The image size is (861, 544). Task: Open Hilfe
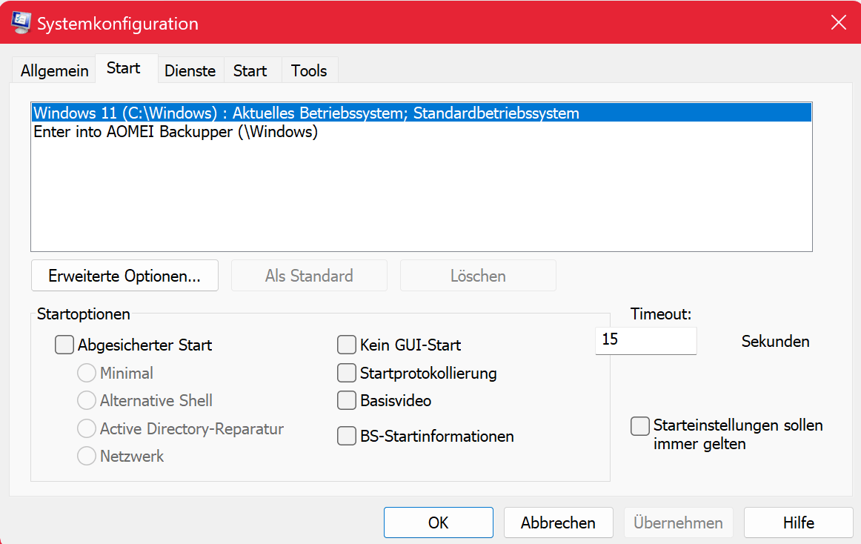coord(799,523)
